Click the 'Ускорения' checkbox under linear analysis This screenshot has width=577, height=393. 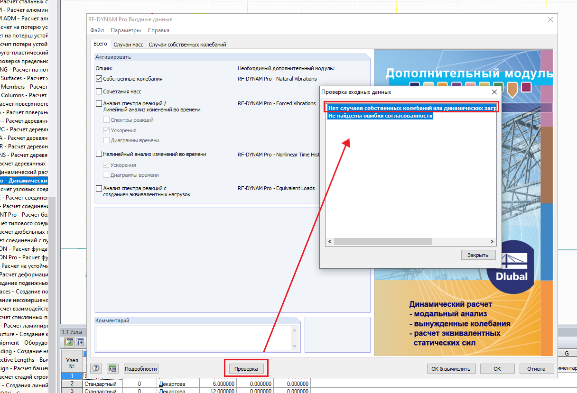(x=106, y=130)
